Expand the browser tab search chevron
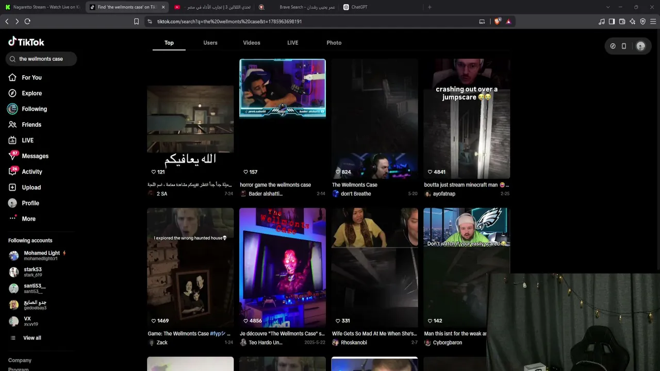Viewport: 660px width, 371px height. pos(608,7)
